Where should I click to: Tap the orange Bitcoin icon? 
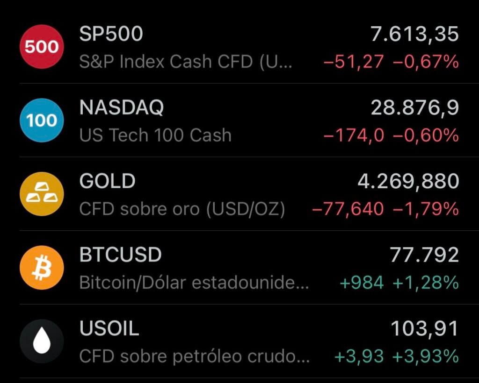42,268
